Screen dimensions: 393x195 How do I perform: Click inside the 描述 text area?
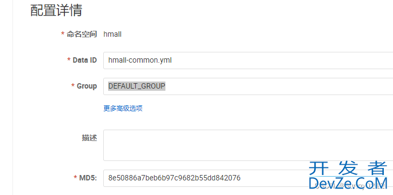tap(248, 145)
